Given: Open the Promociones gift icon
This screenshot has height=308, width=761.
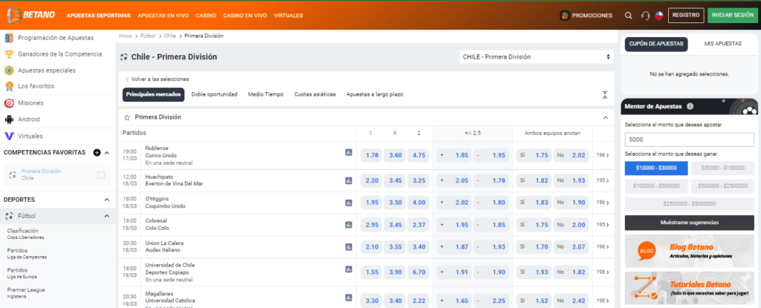Looking at the screenshot, I should 565,16.
